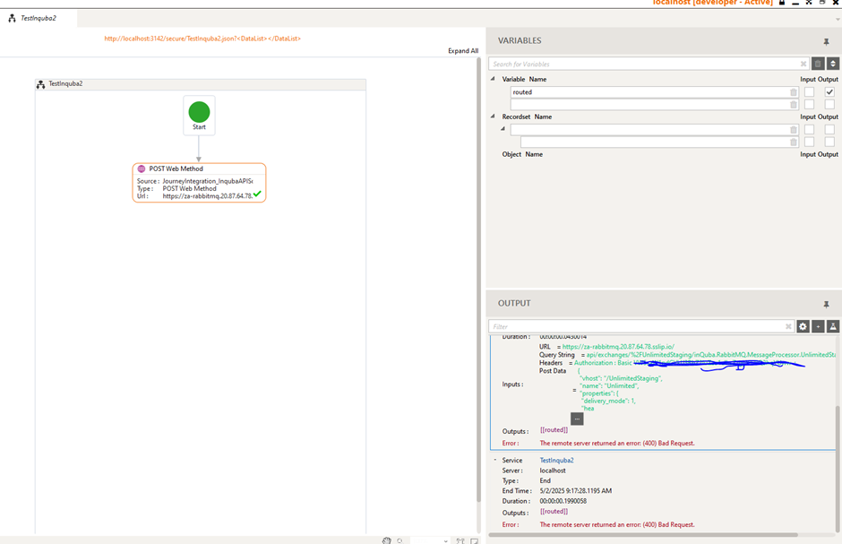Collapse the Recordset Name section

click(x=493, y=116)
